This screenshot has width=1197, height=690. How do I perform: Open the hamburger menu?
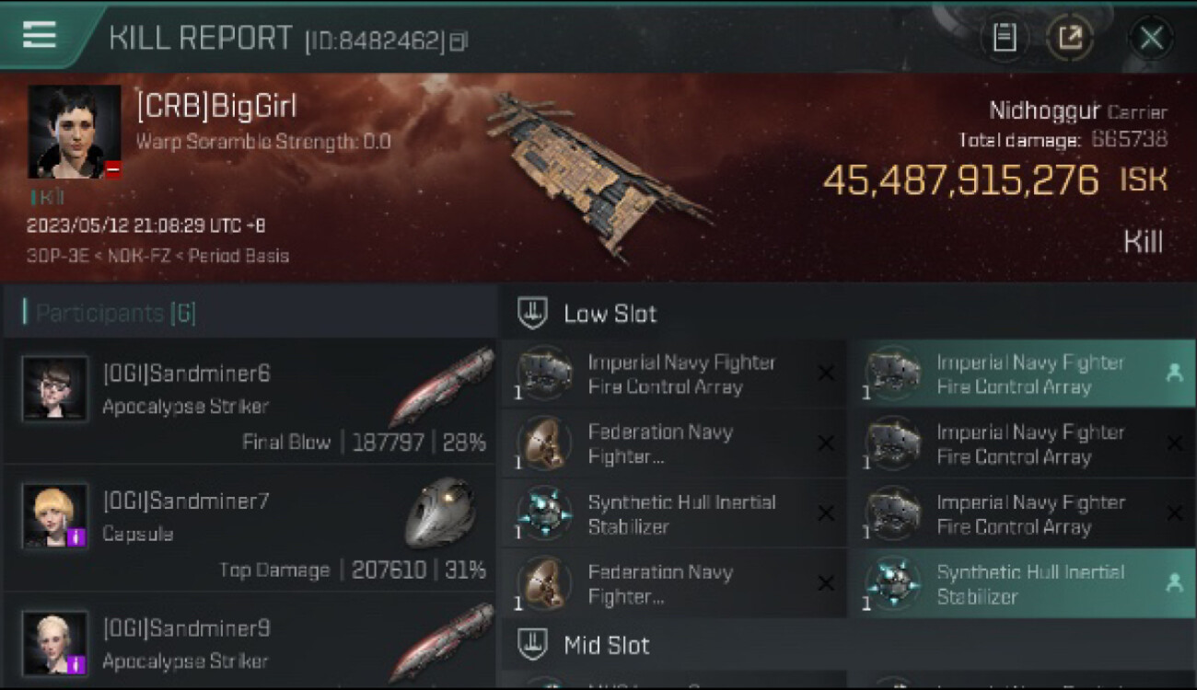tap(40, 35)
